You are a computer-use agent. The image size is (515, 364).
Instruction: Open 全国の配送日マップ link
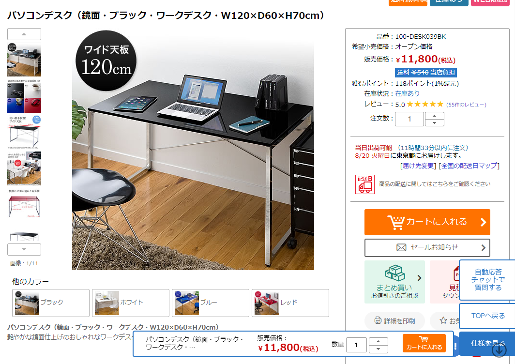pos(469,166)
